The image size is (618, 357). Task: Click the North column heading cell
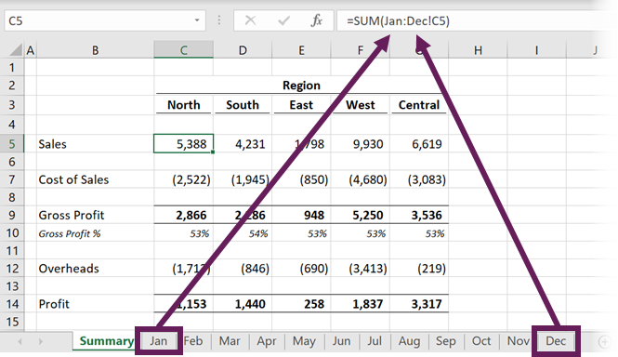pos(183,105)
